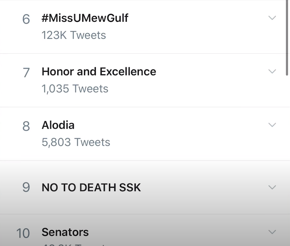Viewport: 290px width, 246px height.
Task: Select trend rank number 9
Action: 26,187
